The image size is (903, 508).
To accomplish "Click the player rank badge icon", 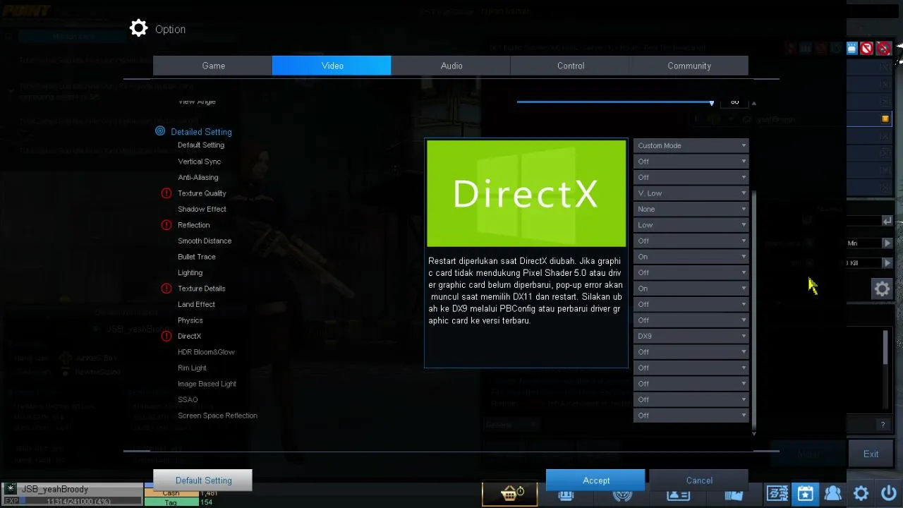I will [11, 489].
